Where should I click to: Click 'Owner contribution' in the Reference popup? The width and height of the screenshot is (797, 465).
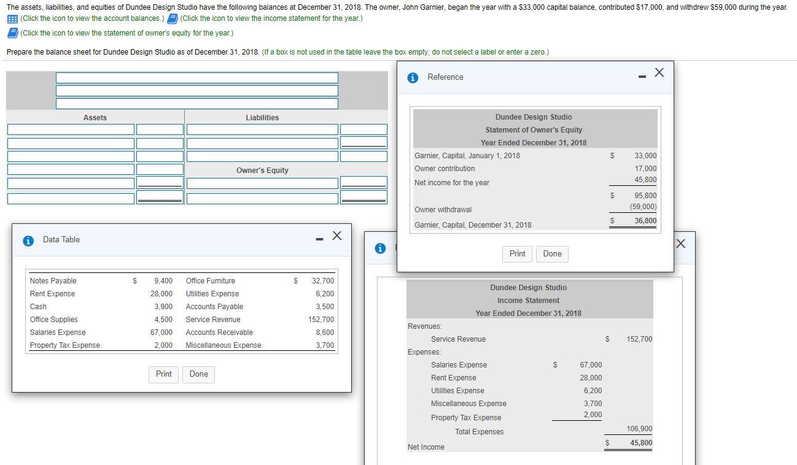click(x=445, y=169)
